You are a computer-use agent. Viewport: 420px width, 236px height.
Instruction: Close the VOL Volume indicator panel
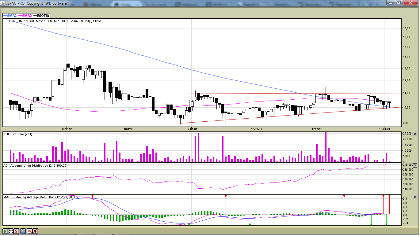tap(415, 134)
